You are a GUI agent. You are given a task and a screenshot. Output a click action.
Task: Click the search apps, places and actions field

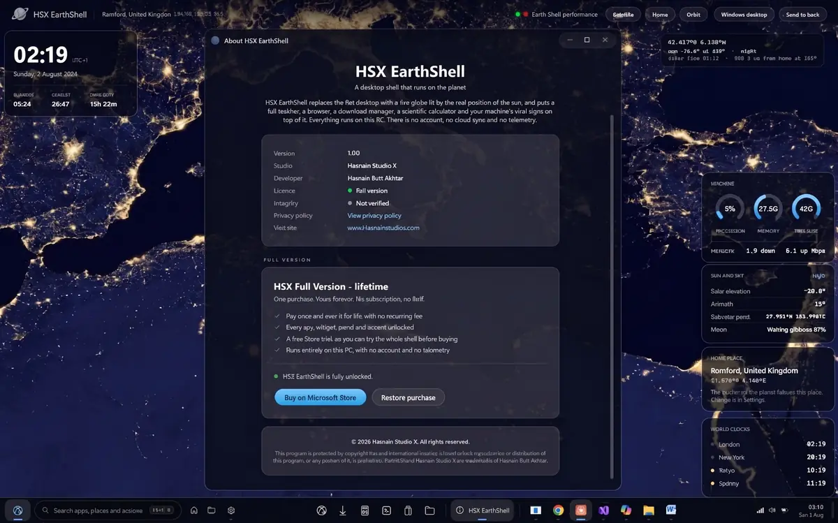[107, 510]
